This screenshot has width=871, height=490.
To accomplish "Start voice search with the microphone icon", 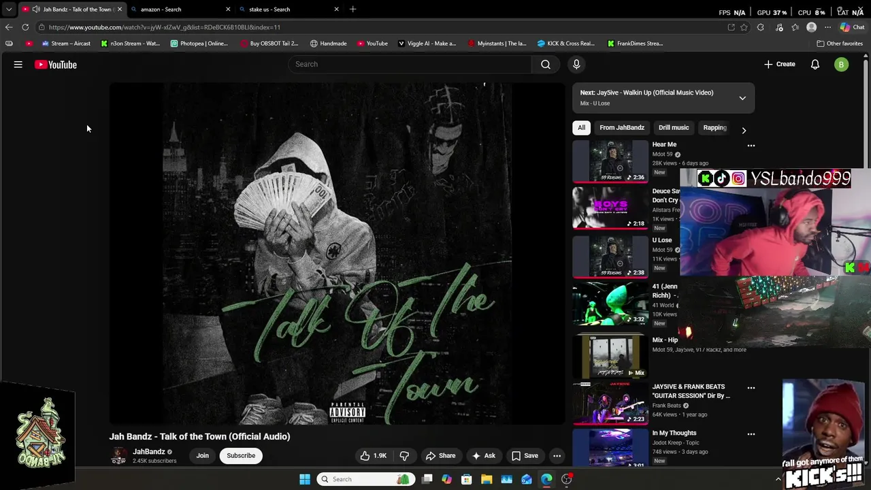I will pos(576,64).
